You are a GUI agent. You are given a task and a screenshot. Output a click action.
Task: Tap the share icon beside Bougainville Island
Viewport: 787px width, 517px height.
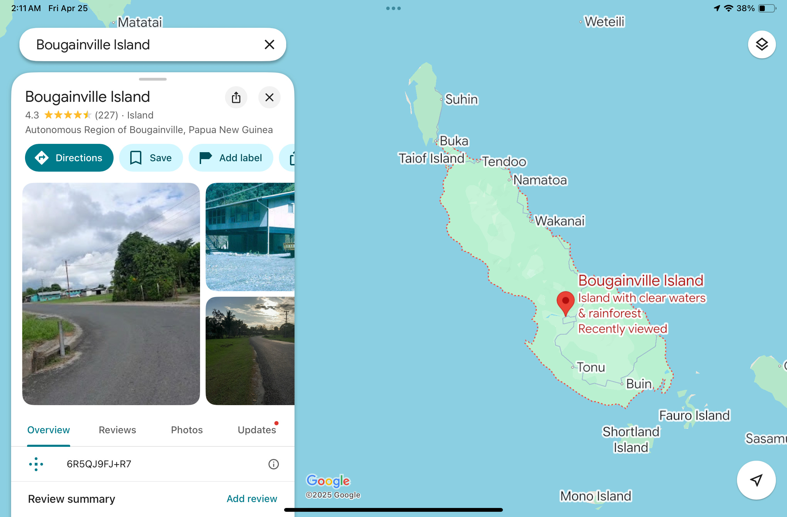(236, 97)
